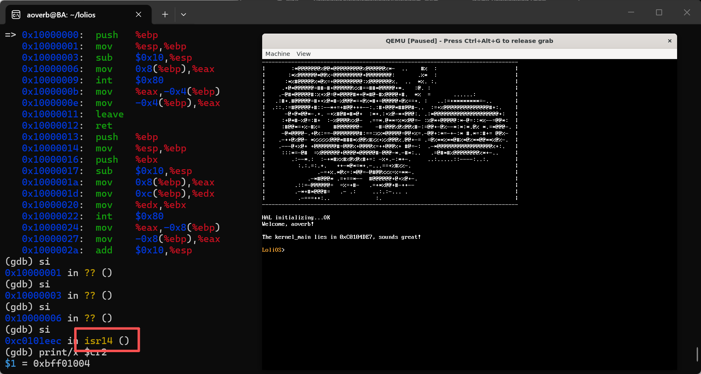Select the aoverb@BA: ~/lolios tab

(x=61, y=15)
